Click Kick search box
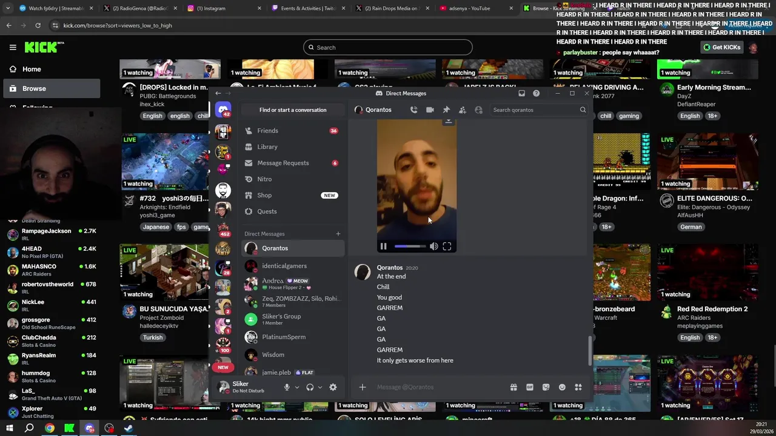776x436 pixels. click(388, 47)
